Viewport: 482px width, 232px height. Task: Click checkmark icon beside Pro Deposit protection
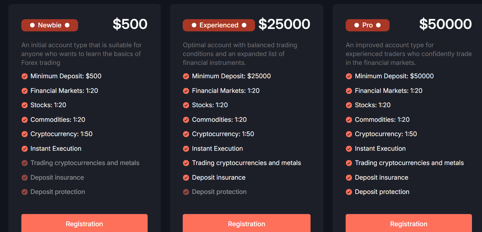(349, 192)
